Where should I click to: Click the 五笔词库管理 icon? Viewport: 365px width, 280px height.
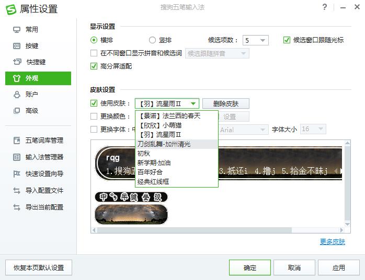point(17,141)
